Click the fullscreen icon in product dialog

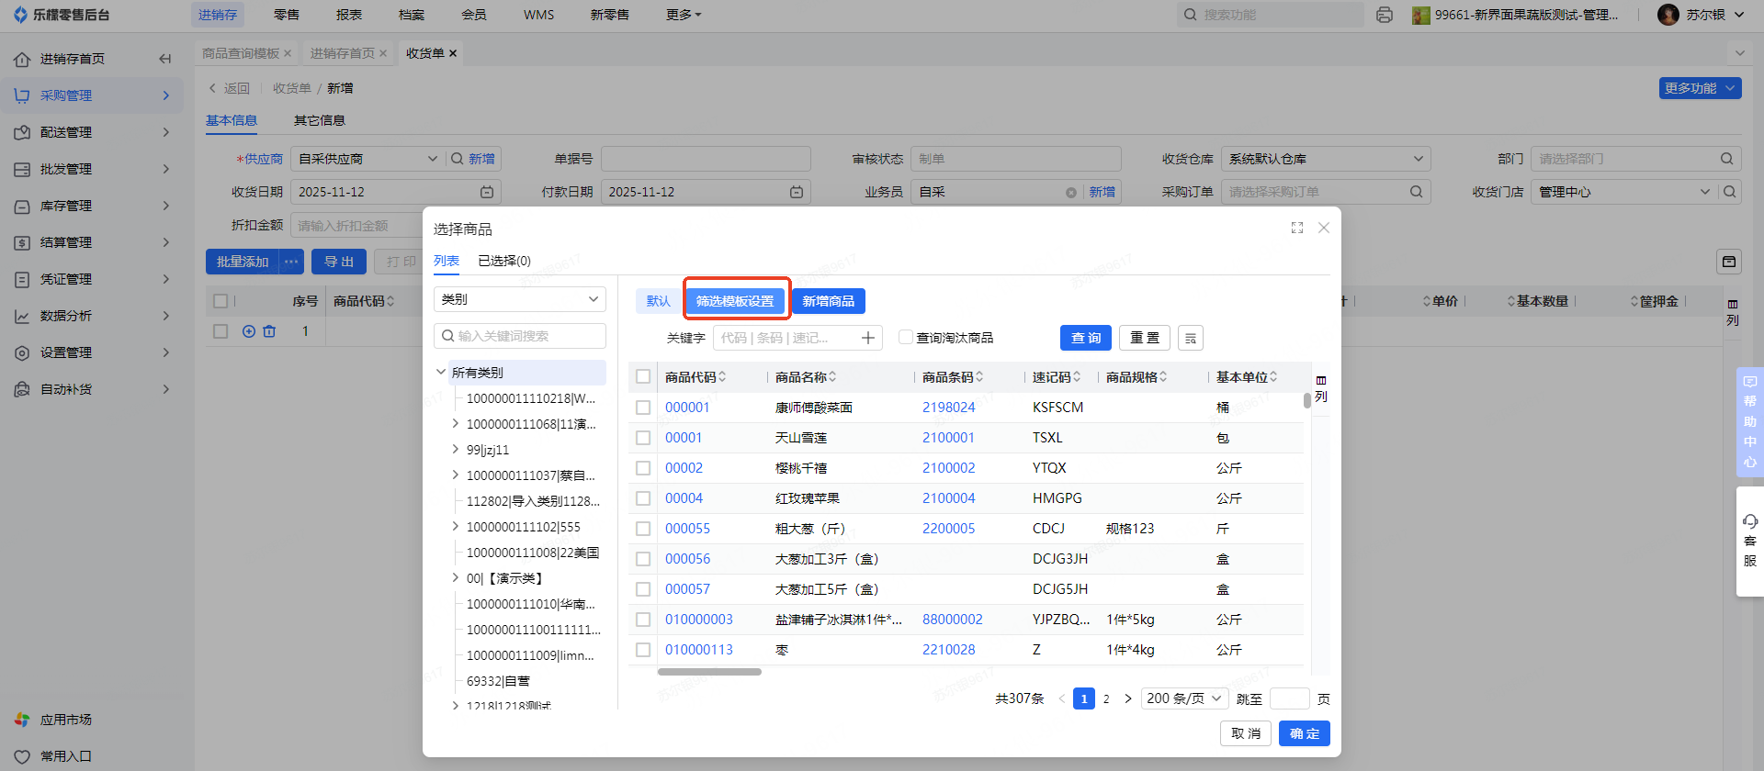point(1296,228)
